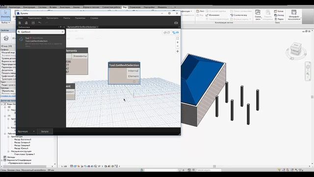The height and width of the screenshot is (177, 314).
Task: Click the Element output port on GetRevitSelection node
Action: [133, 76]
